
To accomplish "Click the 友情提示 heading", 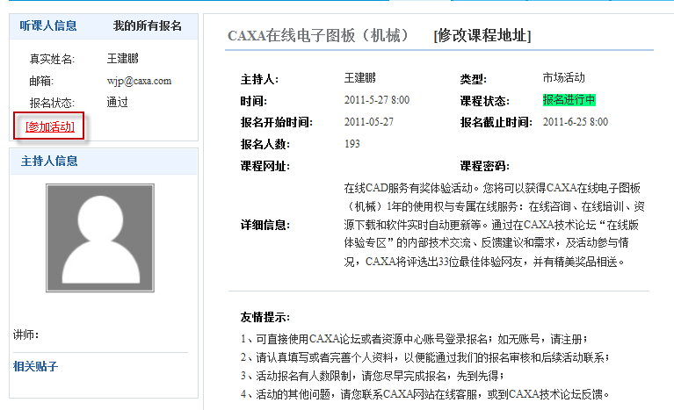I will pyautogui.click(x=265, y=317).
